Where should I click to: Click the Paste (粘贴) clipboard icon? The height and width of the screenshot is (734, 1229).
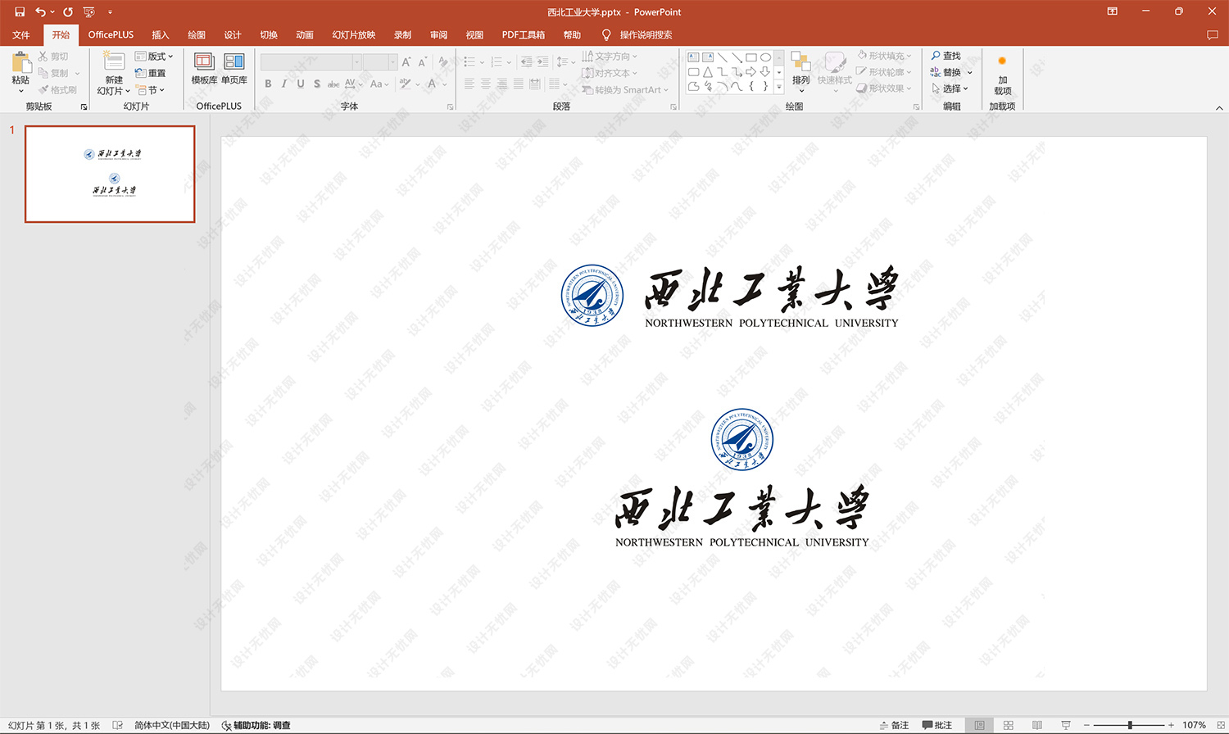tap(20, 63)
